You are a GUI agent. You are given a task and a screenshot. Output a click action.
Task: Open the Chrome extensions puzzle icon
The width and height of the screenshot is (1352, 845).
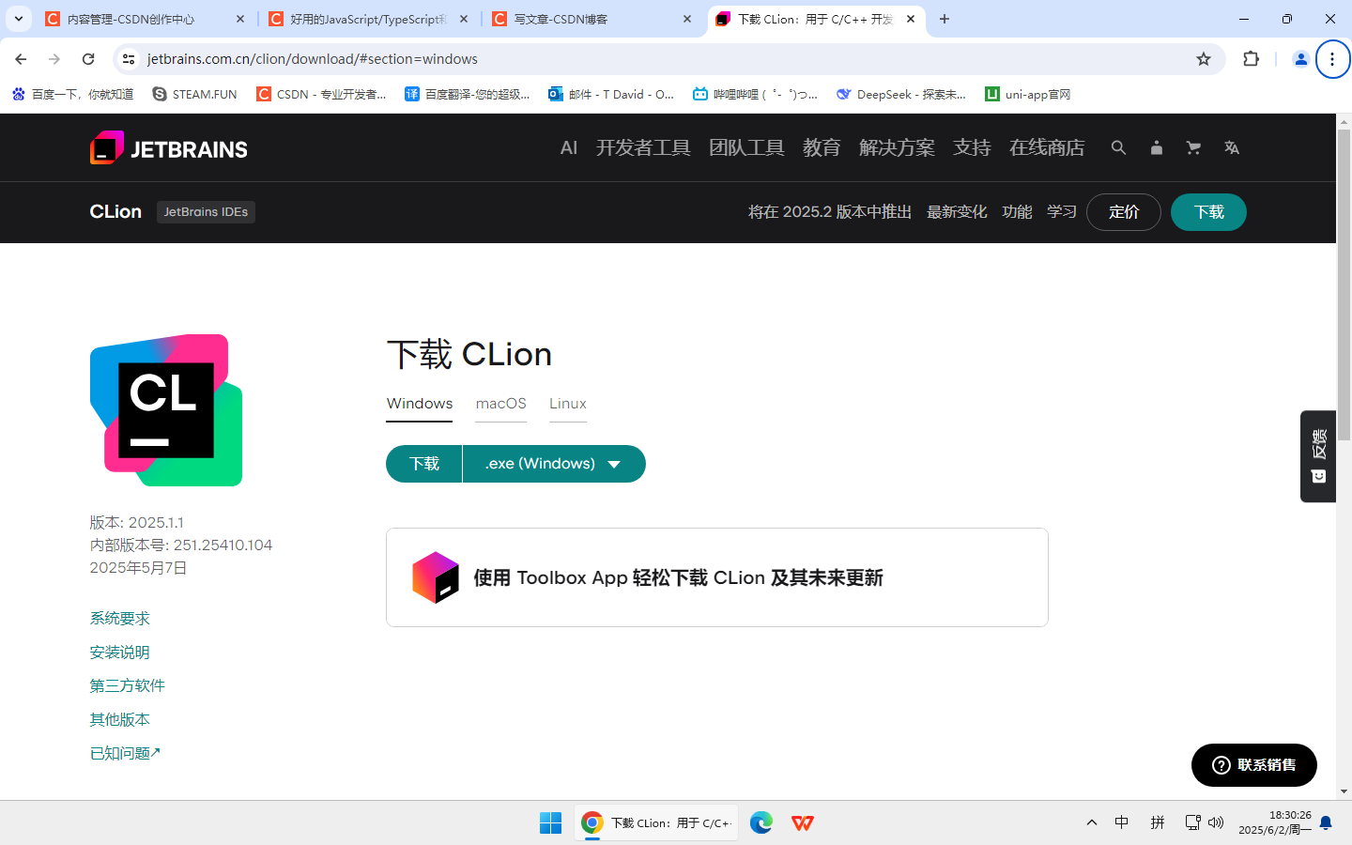click(x=1251, y=59)
